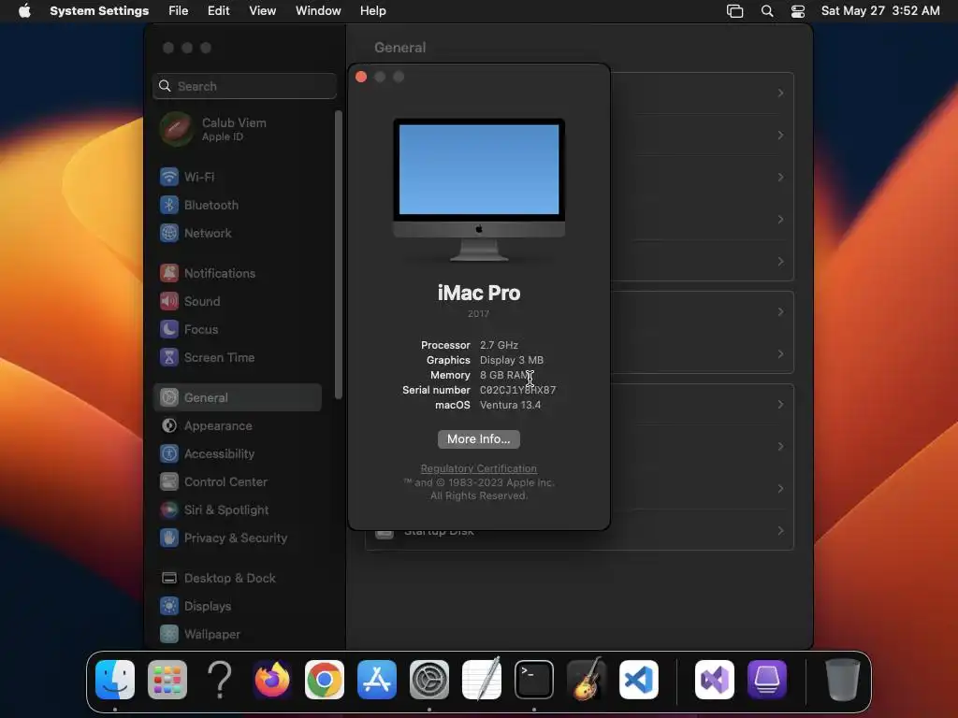The width and height of the screenshot is (958, 718).
Task: Open the Apple menu
Action: coord(24,11)
